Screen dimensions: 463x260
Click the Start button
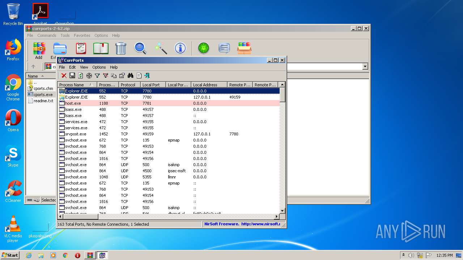pos(10,255)
